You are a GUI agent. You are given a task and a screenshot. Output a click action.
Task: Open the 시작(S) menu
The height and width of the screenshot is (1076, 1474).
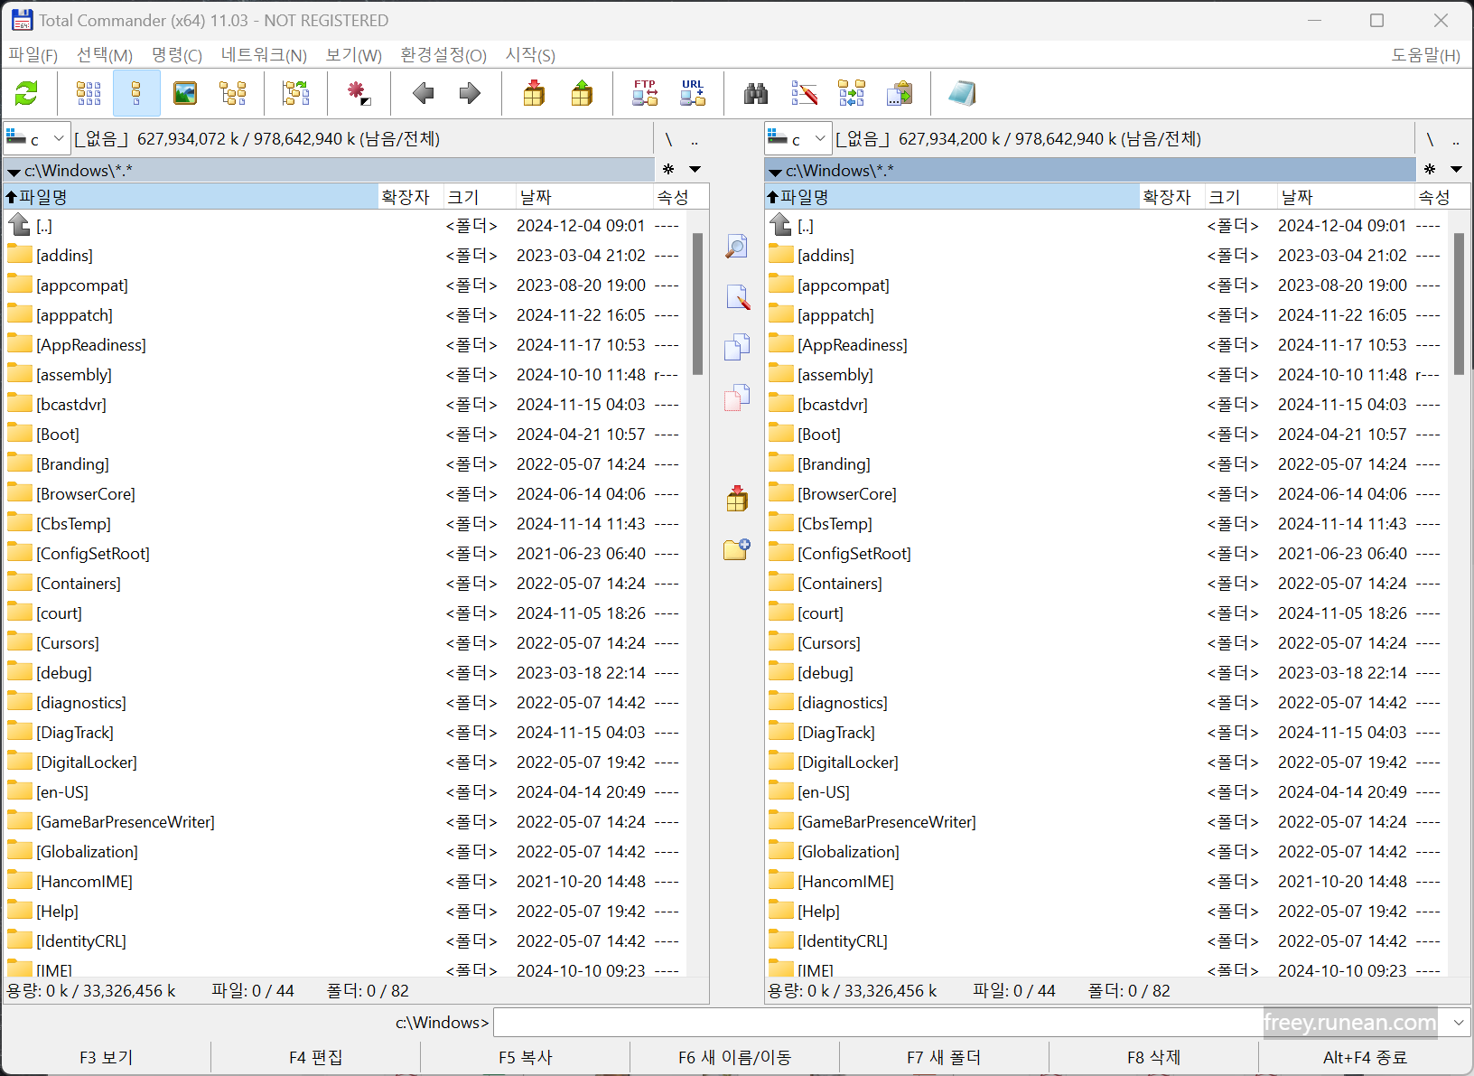pyautogui.click(x=530, y=55)
